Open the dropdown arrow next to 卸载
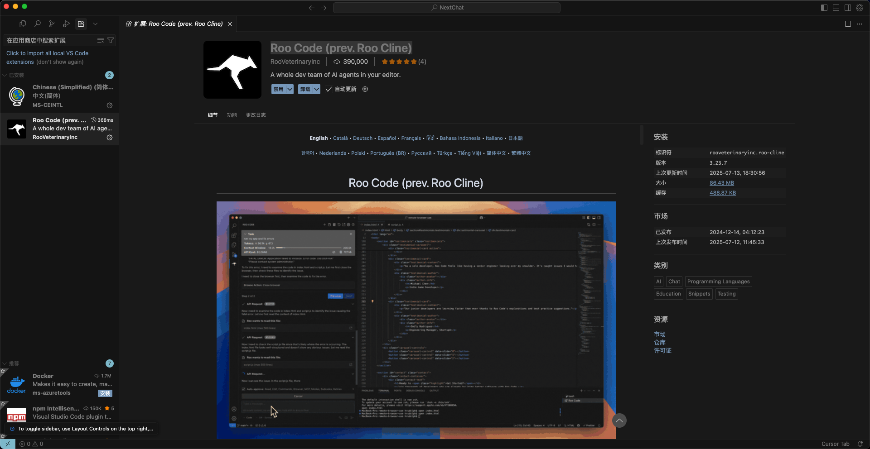This screenshot has width=870, height=449. click(x=316, y=89)
